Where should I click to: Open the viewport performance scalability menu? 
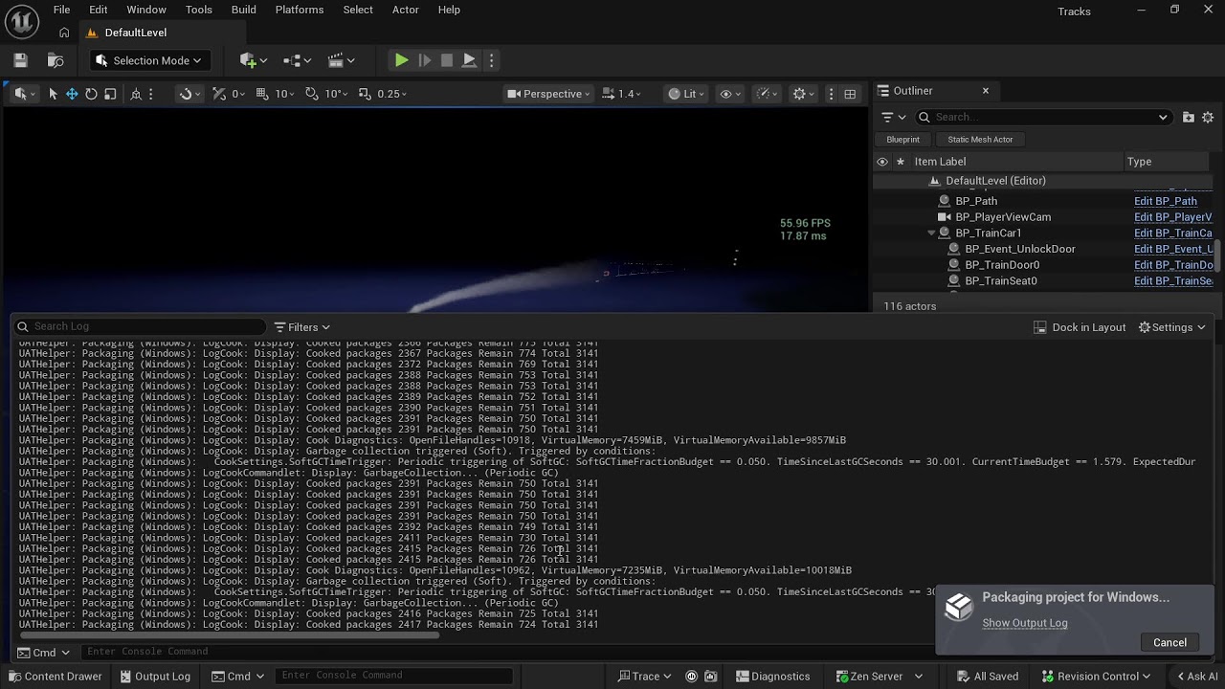tap(768, 94)
